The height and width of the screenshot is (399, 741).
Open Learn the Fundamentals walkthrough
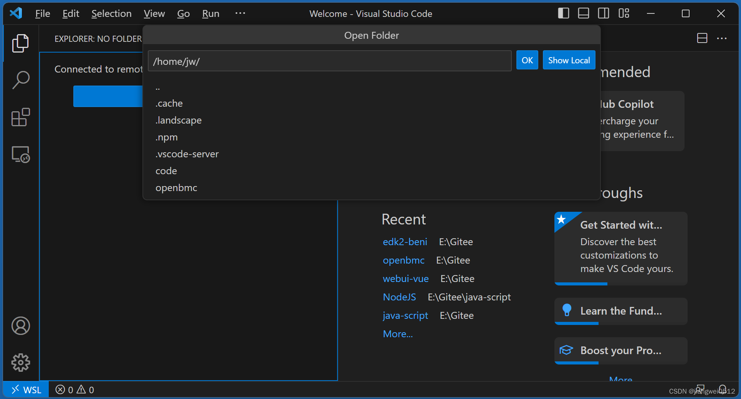coord(621,311)
